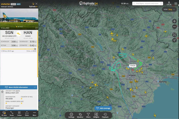Share the HVN250 flight
Image resolution: width=179 pixels, height=119 pixels.
[x=27, y=114]
